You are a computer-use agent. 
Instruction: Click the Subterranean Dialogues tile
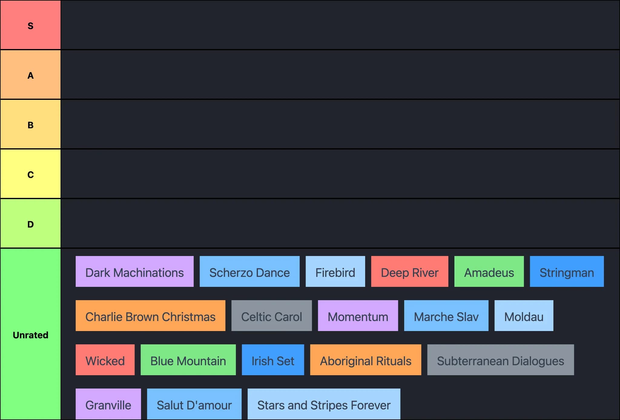500,360
